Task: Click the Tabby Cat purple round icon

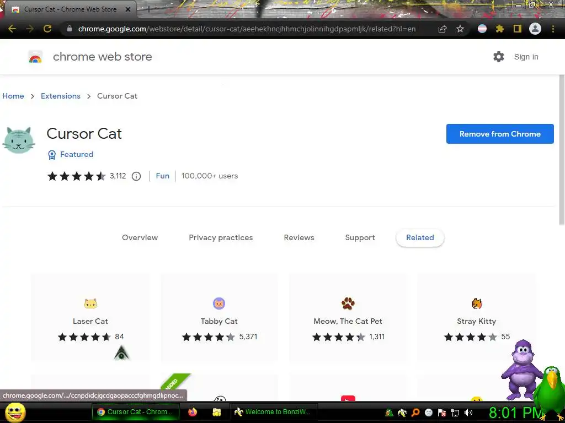Action: pyautogui.click(x=219, y=303)
